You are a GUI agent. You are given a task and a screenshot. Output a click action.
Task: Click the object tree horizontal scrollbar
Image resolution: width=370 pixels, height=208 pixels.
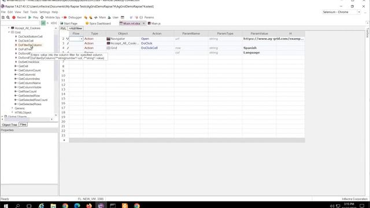(x=27, y=120)
